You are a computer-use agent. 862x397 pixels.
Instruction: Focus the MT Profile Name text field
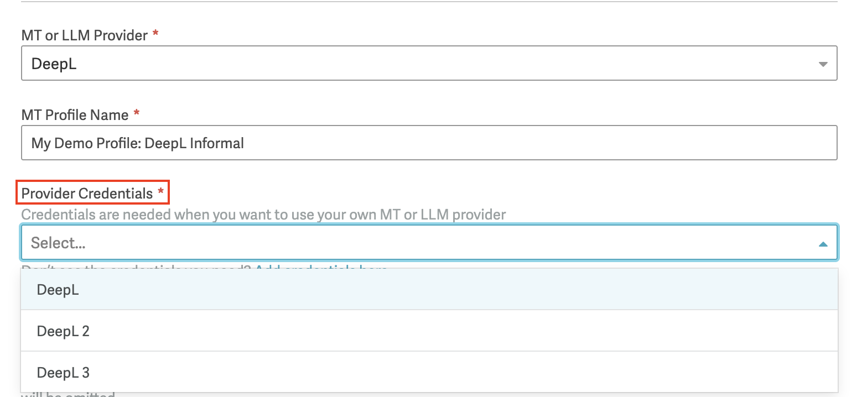(429, 143)
